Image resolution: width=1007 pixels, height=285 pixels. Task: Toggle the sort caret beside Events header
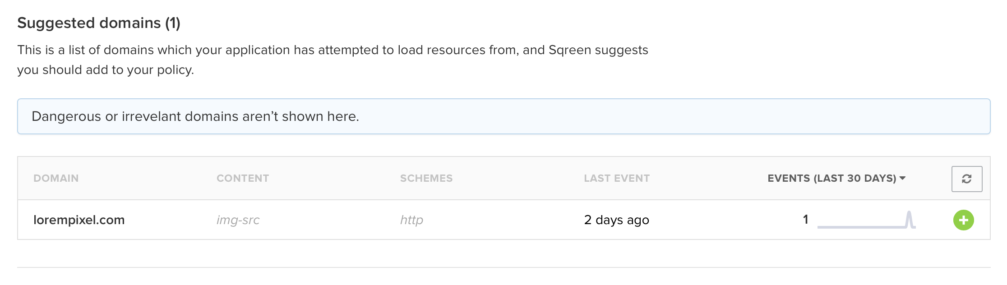(x=903, y=178)
